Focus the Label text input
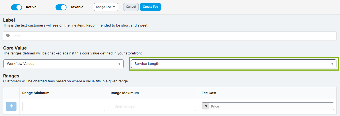340x116 pixels. pos(170,36)
